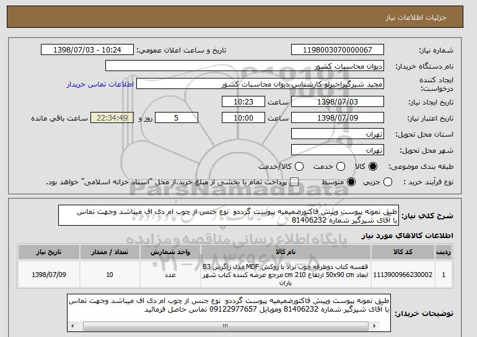
Task: Click the bookshelf product name cell
Action: (286, 275)
